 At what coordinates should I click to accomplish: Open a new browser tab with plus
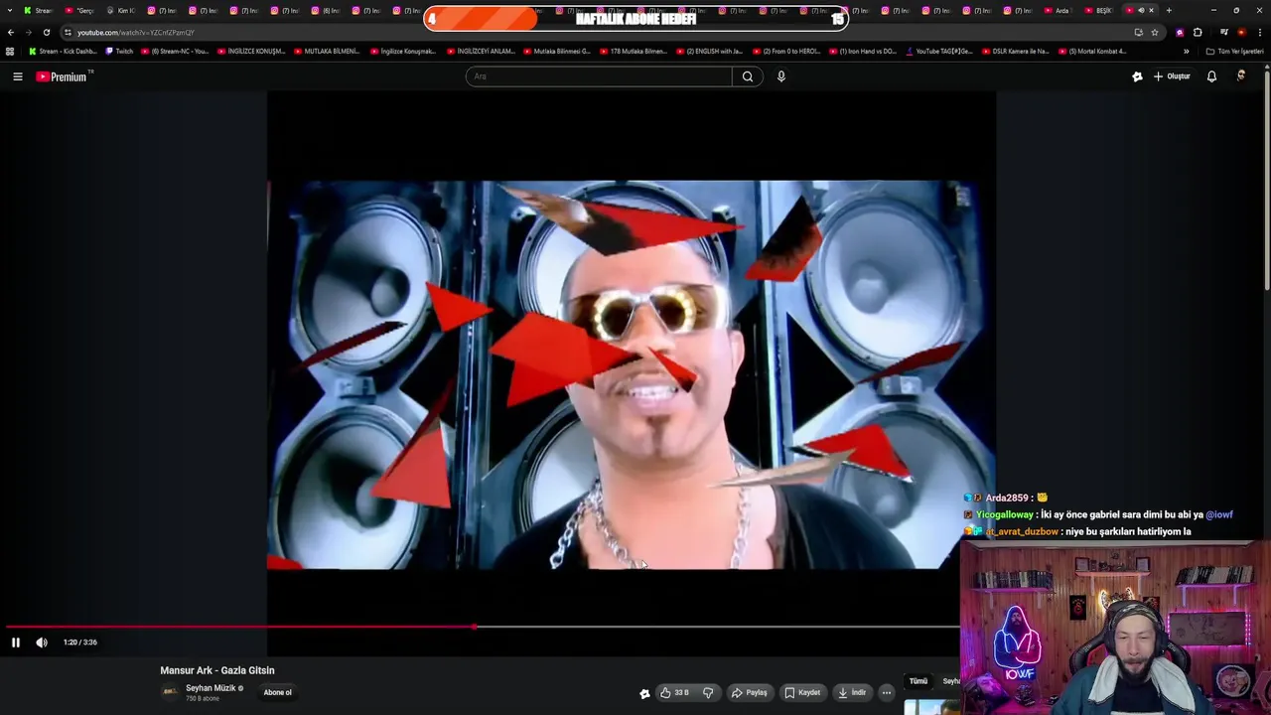click(1169, 10)
